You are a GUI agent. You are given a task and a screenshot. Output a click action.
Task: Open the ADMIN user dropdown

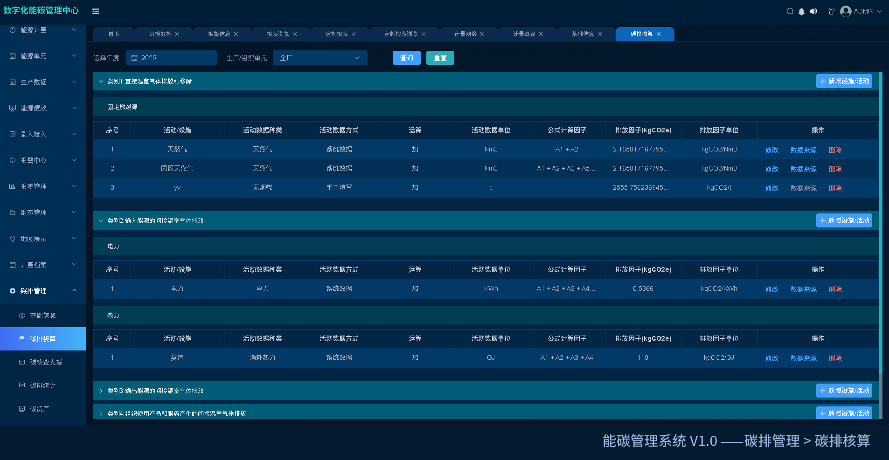point(861,11)
